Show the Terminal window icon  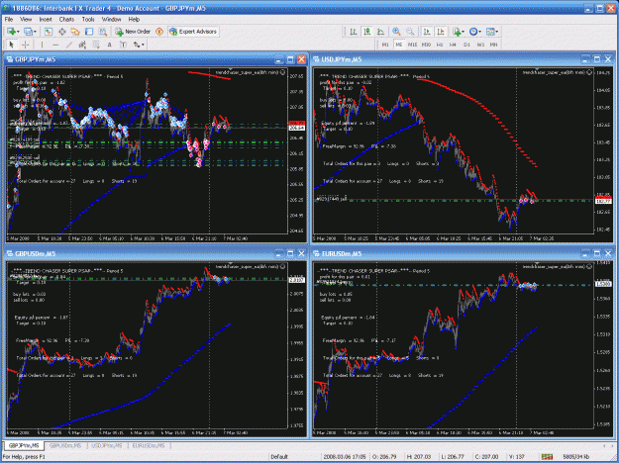pos(89,32)
